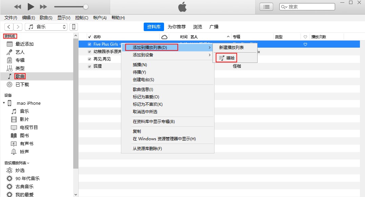Click sidebar scrollbar down arrow

pos(76,194)
